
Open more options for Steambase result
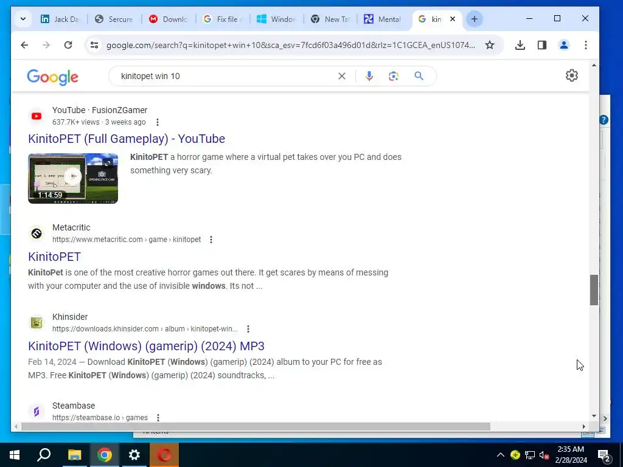(158, 418)
